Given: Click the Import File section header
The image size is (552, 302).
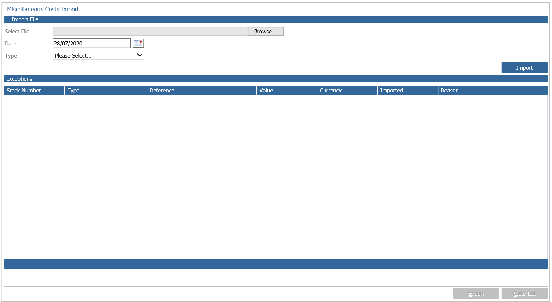Looking at the screenshot, I should (x=276, y=19).
